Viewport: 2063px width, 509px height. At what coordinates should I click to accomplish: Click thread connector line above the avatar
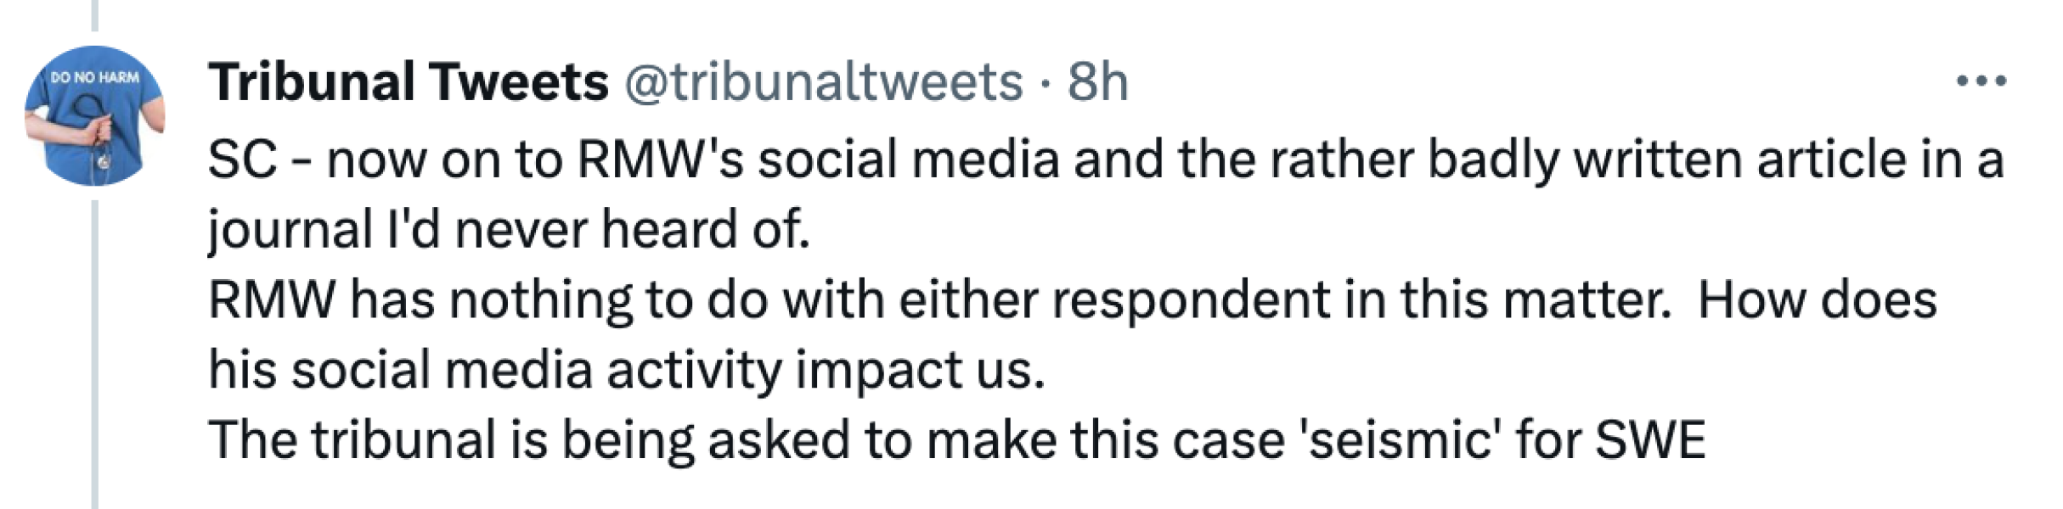coord(95,15)
